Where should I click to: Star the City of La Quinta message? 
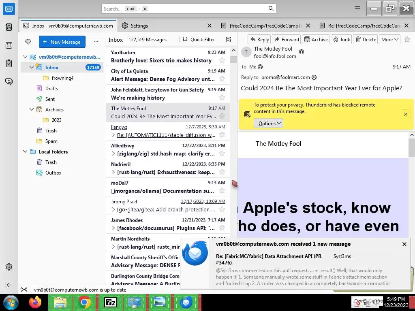[x=222, y=79]
